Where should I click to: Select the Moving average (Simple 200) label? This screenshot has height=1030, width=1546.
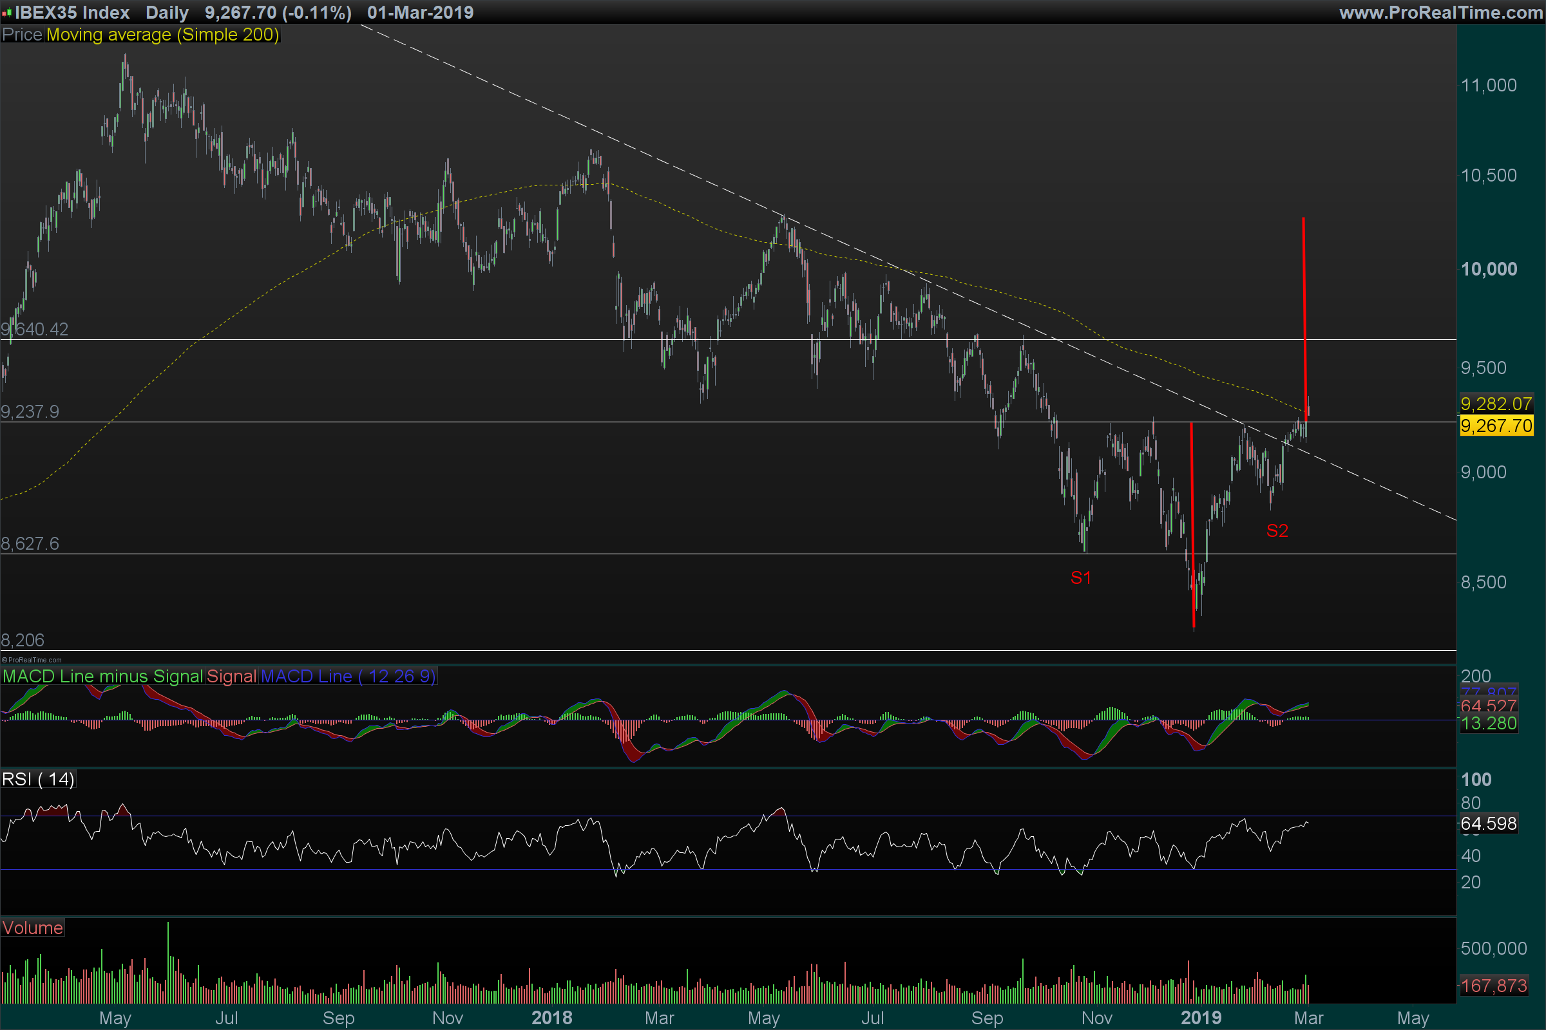click(x=162, y=35)
